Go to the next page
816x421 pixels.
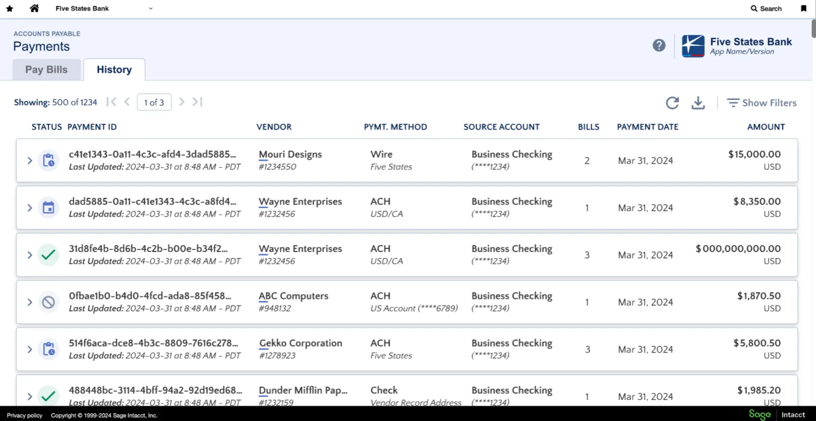pos(181,102)
